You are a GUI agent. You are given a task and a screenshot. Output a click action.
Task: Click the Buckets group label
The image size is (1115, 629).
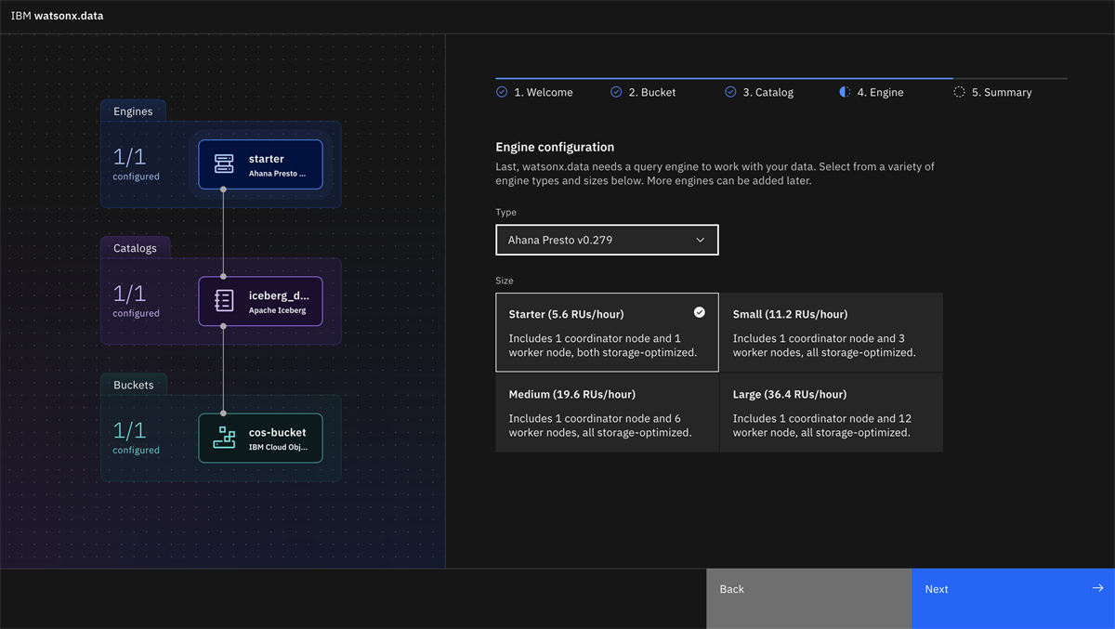click(134, 385)
